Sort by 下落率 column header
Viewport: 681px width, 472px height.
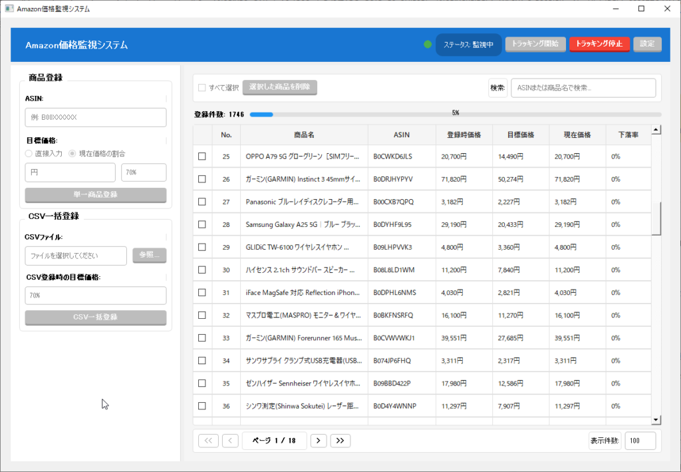(628, 135)
